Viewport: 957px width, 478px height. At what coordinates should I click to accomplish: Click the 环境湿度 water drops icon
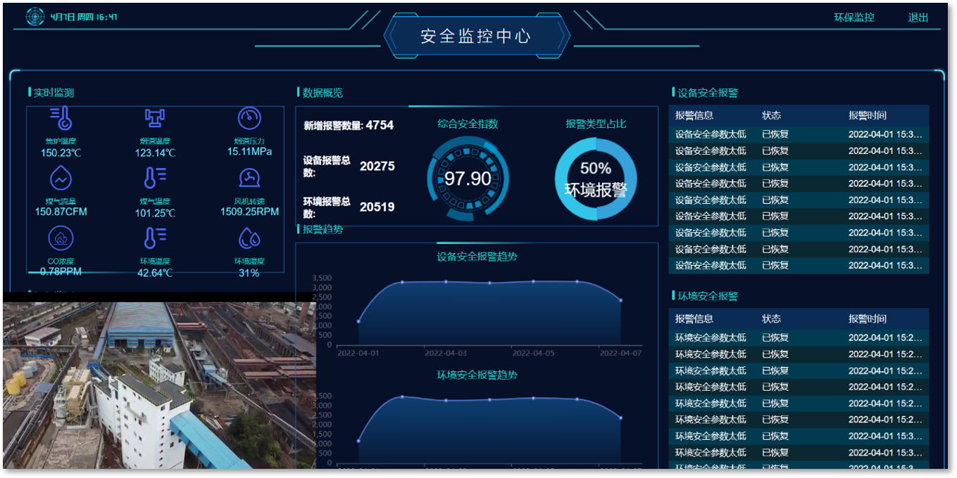pos(249,239)
